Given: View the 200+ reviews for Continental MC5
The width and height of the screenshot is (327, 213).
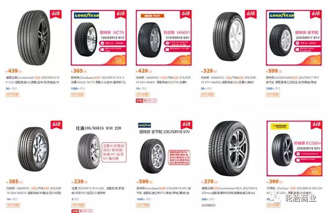Looking at the screenshot, I should coord(208,199).
